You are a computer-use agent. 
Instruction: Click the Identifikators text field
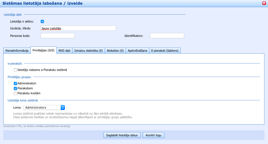pyautogui.click(x=167, y=35)
